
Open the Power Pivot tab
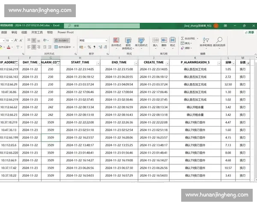(x=65, y=32)
